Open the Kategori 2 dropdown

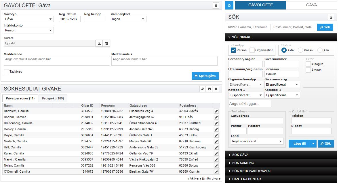tap(282, 95)
